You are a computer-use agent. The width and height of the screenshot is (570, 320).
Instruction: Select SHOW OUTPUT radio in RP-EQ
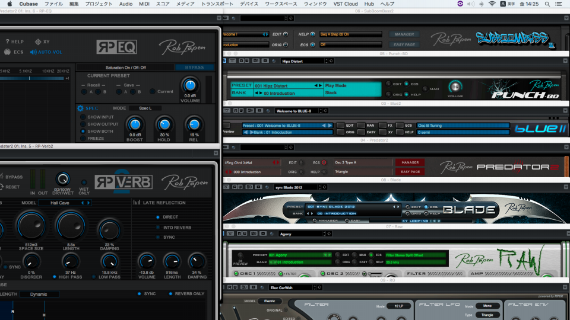pos(83,124)
